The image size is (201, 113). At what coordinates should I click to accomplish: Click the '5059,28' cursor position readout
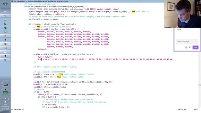pos(182,110)
